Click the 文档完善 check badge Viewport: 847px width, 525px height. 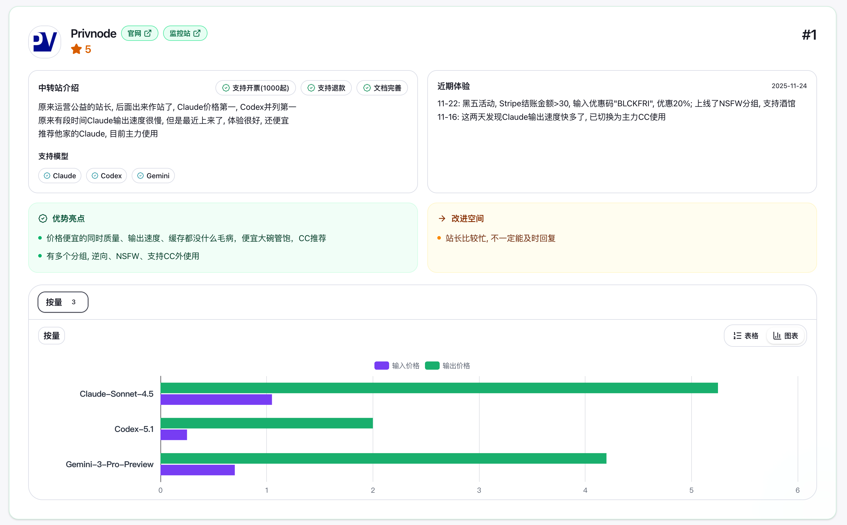click(x=382, y=88)
